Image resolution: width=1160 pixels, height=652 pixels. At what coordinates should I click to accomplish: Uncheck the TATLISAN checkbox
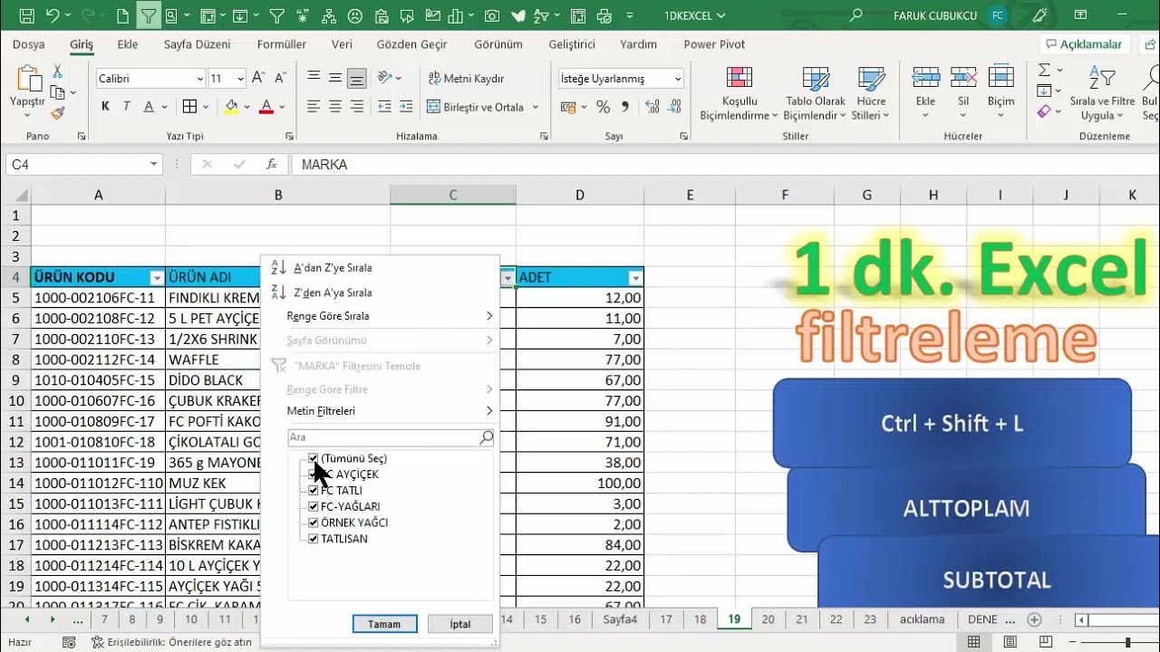pyautogui.click(x=314, y=539)
